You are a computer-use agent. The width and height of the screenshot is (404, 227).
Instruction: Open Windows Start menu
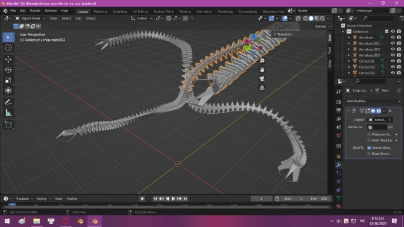click(7, 221)
